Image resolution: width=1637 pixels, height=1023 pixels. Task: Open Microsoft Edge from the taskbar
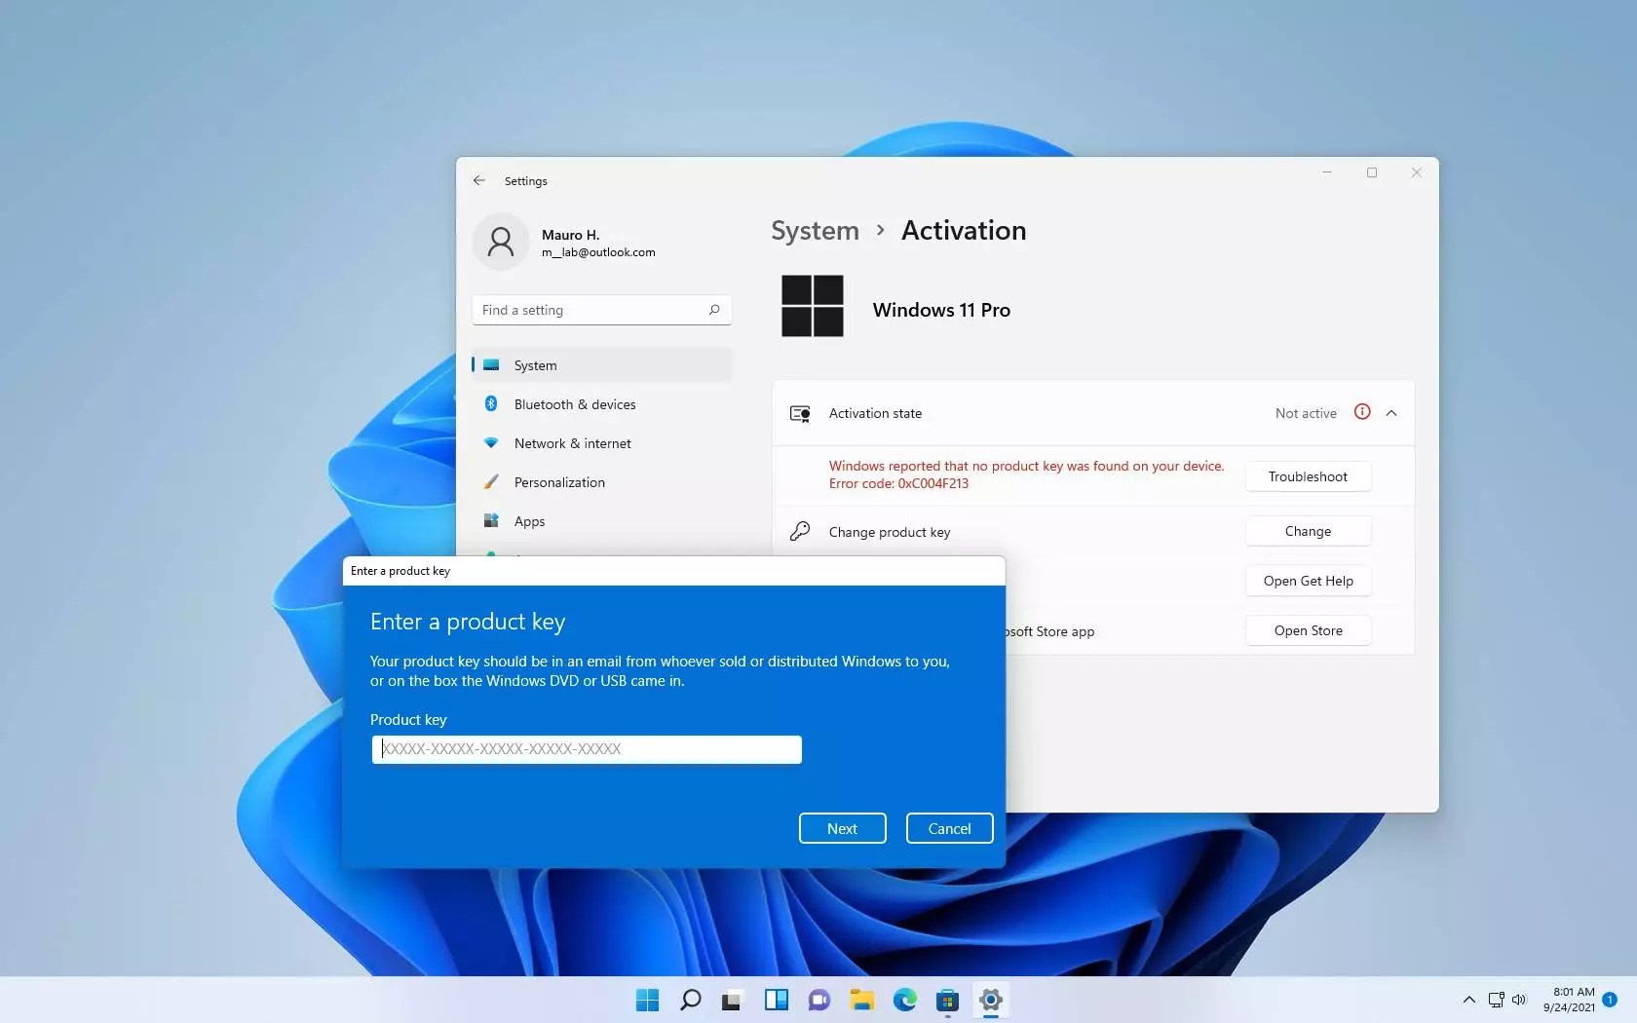904,1001
